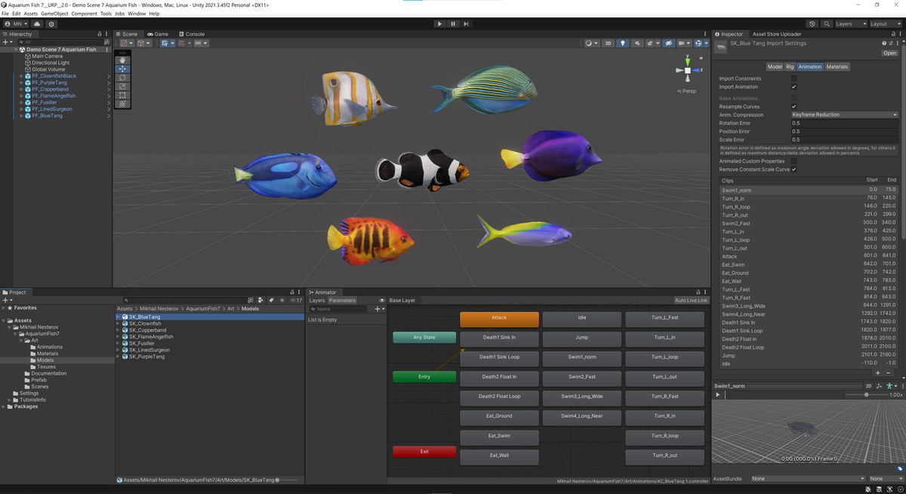Collapse the Art folder in Project
The width and height of the screenshot is (906, 494).
tap(21, 341)
